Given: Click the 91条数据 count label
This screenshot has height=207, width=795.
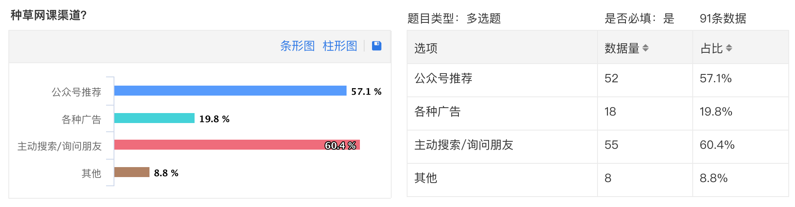Looking at the screenshot, I should click(x=723, y=18).
